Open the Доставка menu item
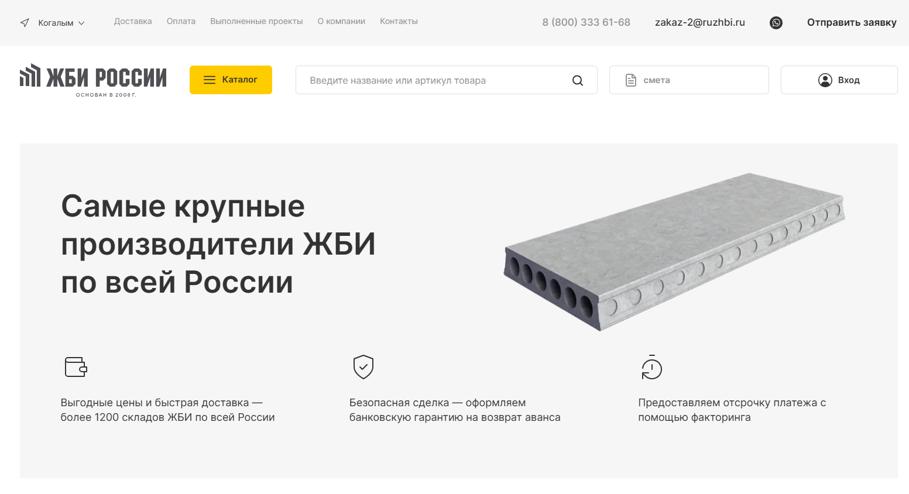Image resolution: width=909 pixels, height=494 pixels. click(133, 21)
